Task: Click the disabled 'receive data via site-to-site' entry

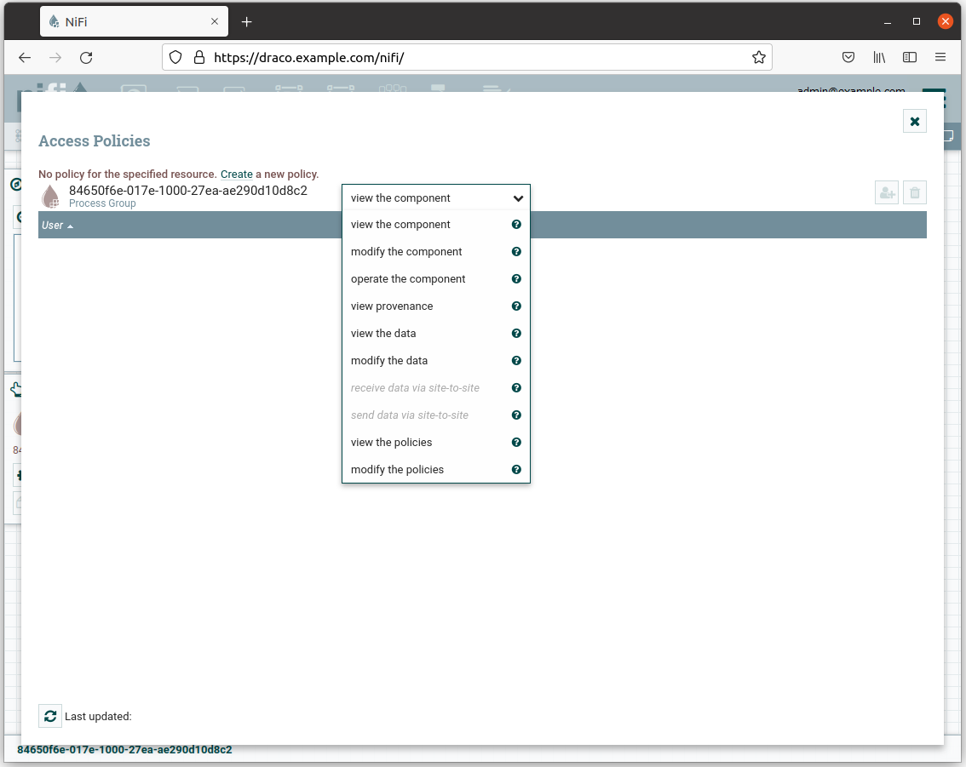Action: coord(435,388)
